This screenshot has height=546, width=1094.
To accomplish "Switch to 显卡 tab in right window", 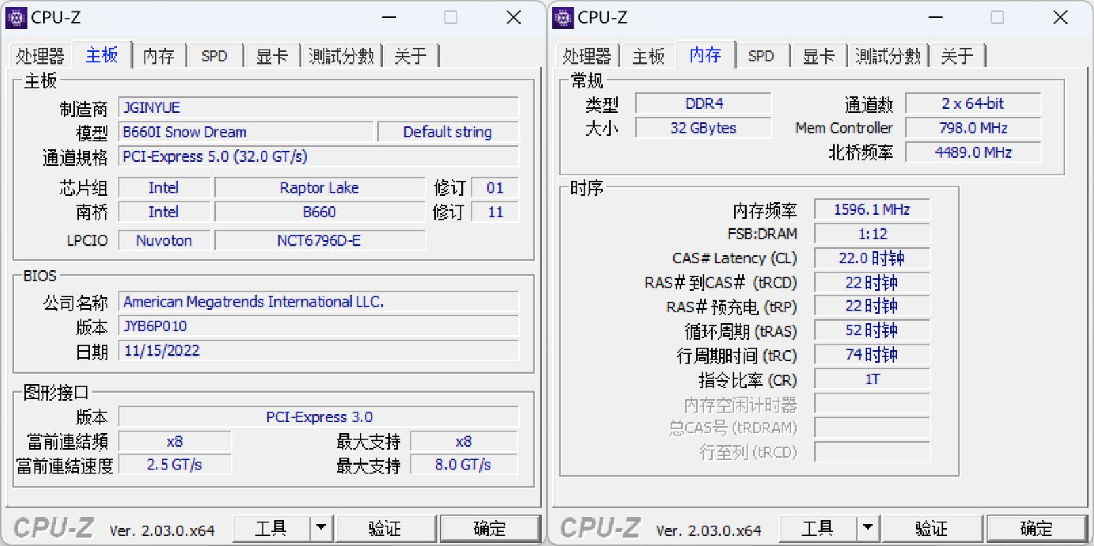I will click(x=818, y=56).
